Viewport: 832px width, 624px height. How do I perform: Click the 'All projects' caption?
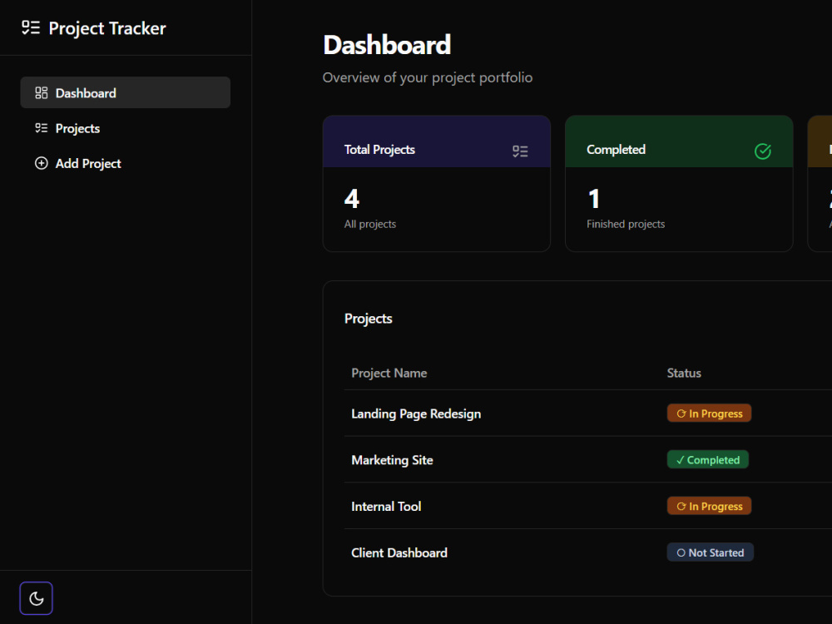point(370,224)
